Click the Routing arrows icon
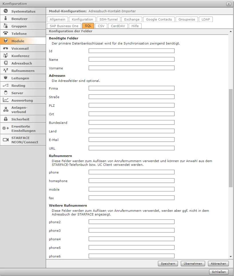The width and height of the screenshot is (234, 276). [x=6, y=85]
